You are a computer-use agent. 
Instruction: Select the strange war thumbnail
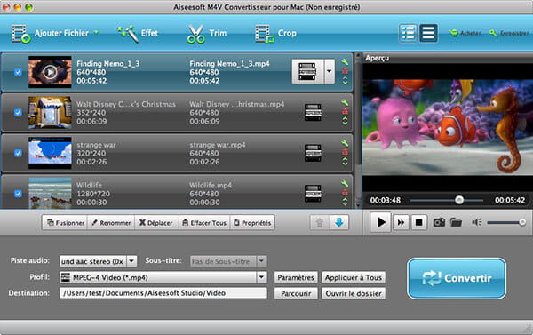click(50, 153)
